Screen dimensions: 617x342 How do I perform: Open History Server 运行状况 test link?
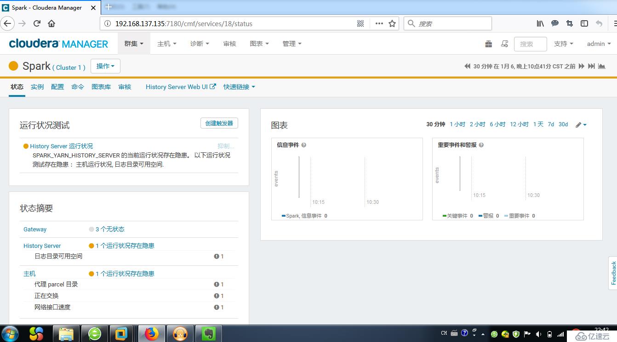(62, 146)
